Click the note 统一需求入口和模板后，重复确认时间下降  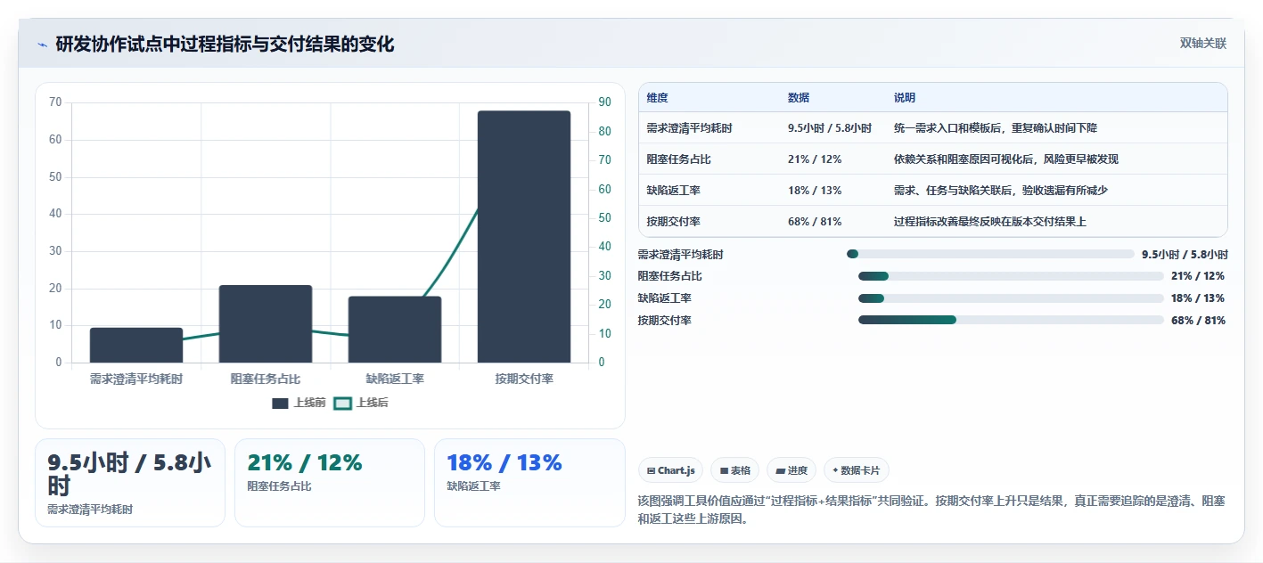996,128
